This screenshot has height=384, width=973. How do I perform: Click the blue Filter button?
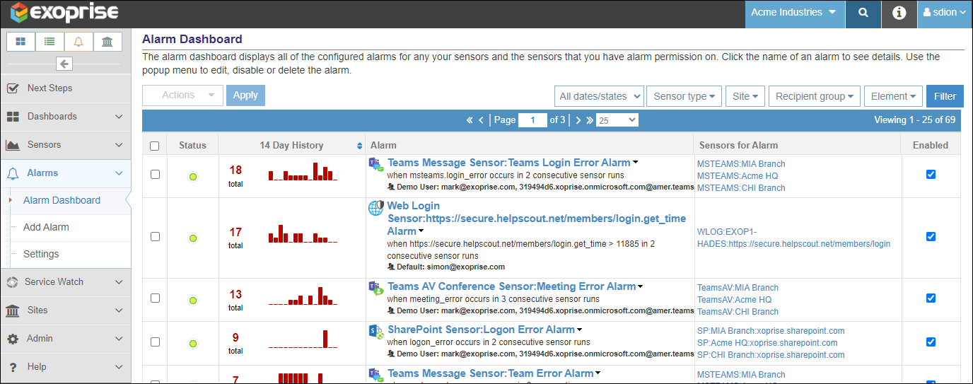tap(945, 96)
